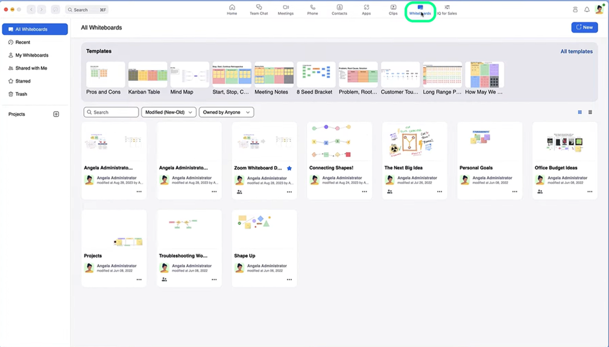Click the whiteboard Search input field

point(112,112)
